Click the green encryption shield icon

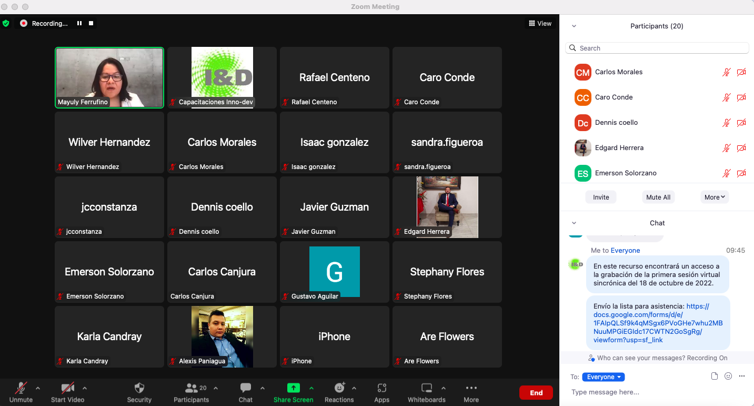[x=6, y=23]
